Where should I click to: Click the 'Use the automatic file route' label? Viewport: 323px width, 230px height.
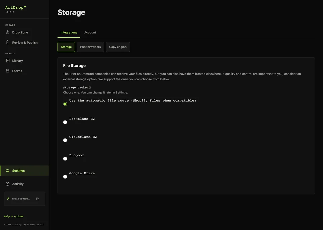(x=133, y=101)
